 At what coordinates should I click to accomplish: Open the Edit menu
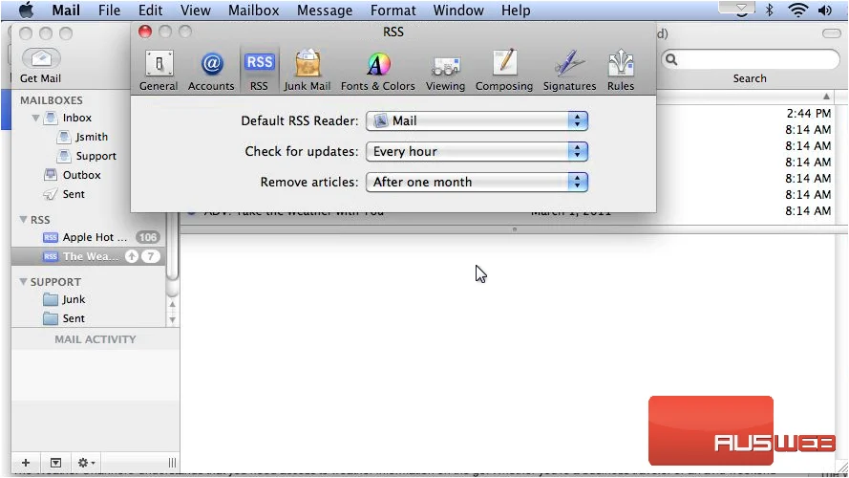pyautogui.click(x=150, y=11)
